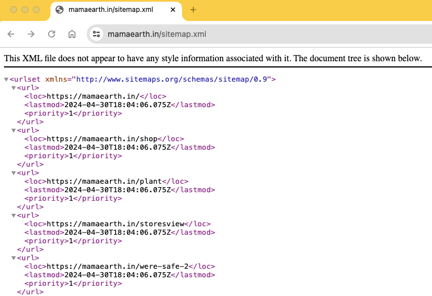Click the browser forward arrow
432x296 pixels.
point(31,34)
